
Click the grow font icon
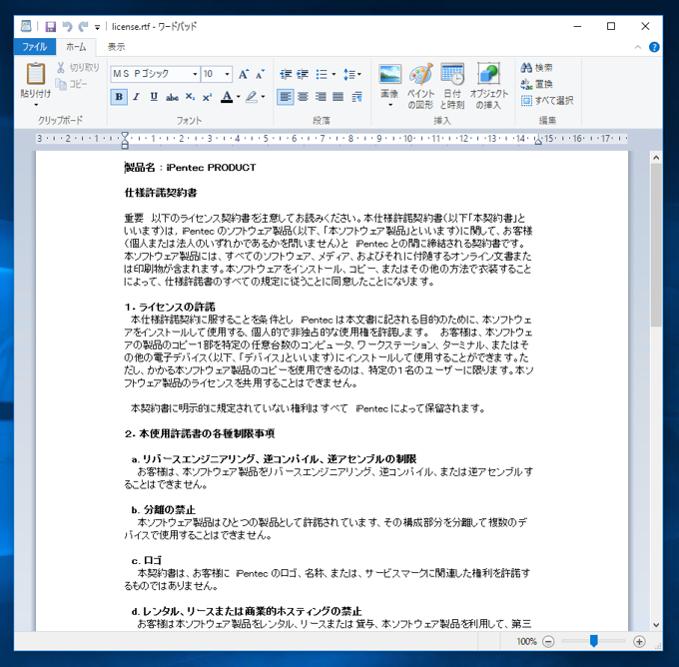244,74
